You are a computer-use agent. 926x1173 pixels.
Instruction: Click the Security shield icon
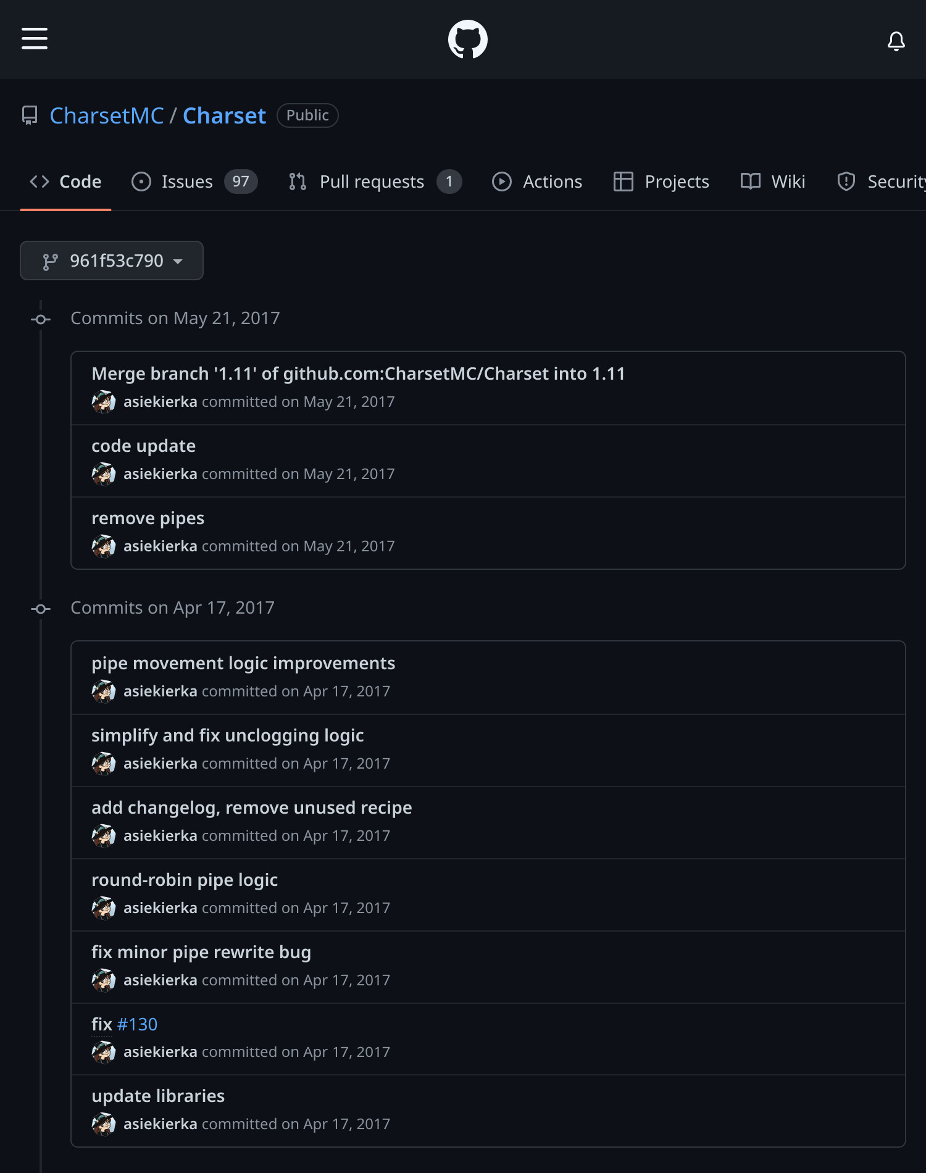[x=846, y=182]
